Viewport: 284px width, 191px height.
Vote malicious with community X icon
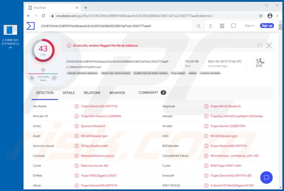tap(32, 78)
